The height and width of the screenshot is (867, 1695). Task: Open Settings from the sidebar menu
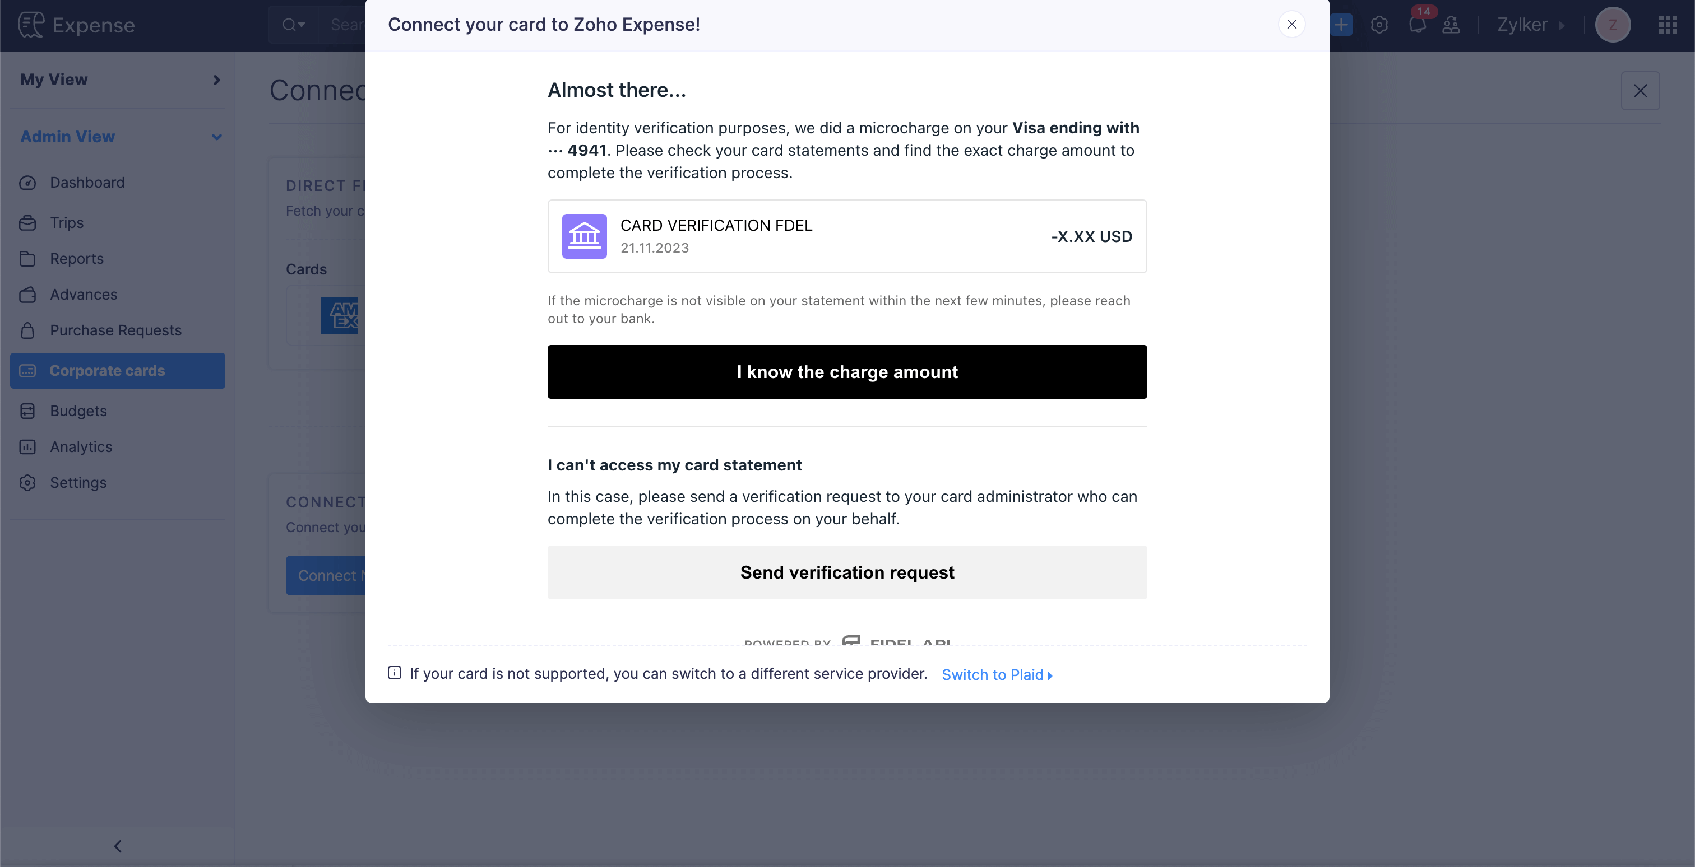[78, 482]
